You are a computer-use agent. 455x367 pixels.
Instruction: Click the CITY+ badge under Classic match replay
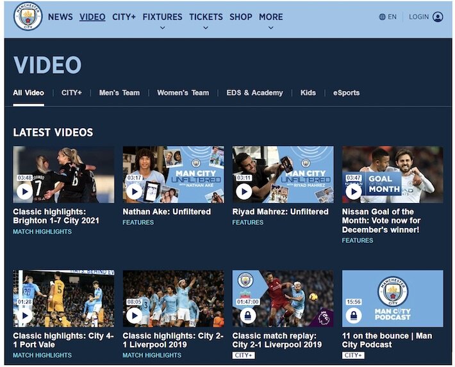pyautogui.click(x=244, y=355)
